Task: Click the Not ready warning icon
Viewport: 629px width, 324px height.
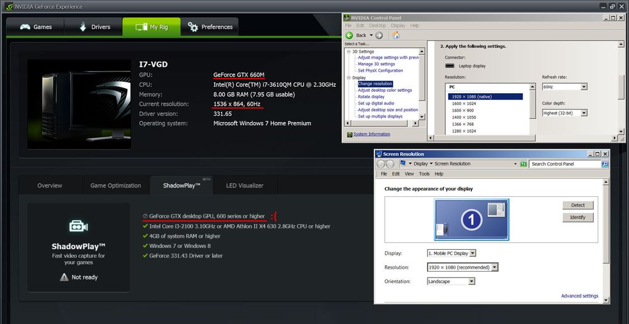Action: (64, 277)
